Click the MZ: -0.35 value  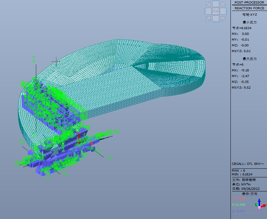[240, 82]
